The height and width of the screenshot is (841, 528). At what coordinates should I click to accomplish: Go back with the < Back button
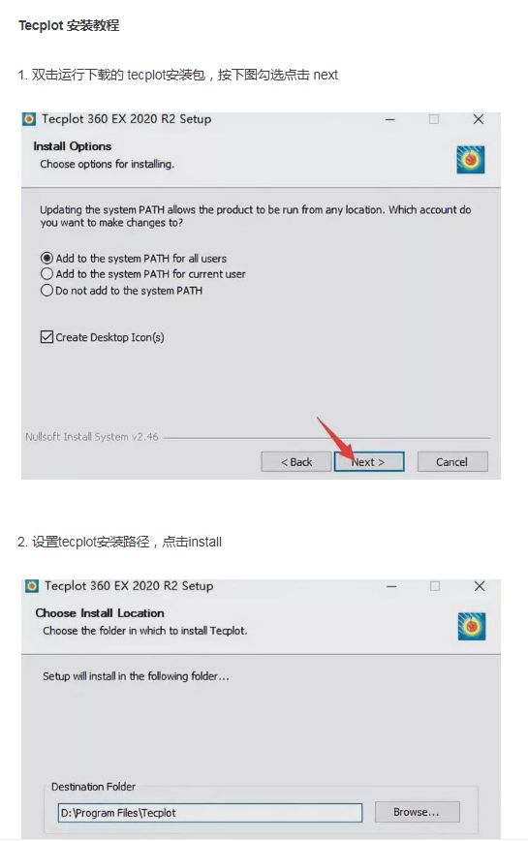pos(295,462)
